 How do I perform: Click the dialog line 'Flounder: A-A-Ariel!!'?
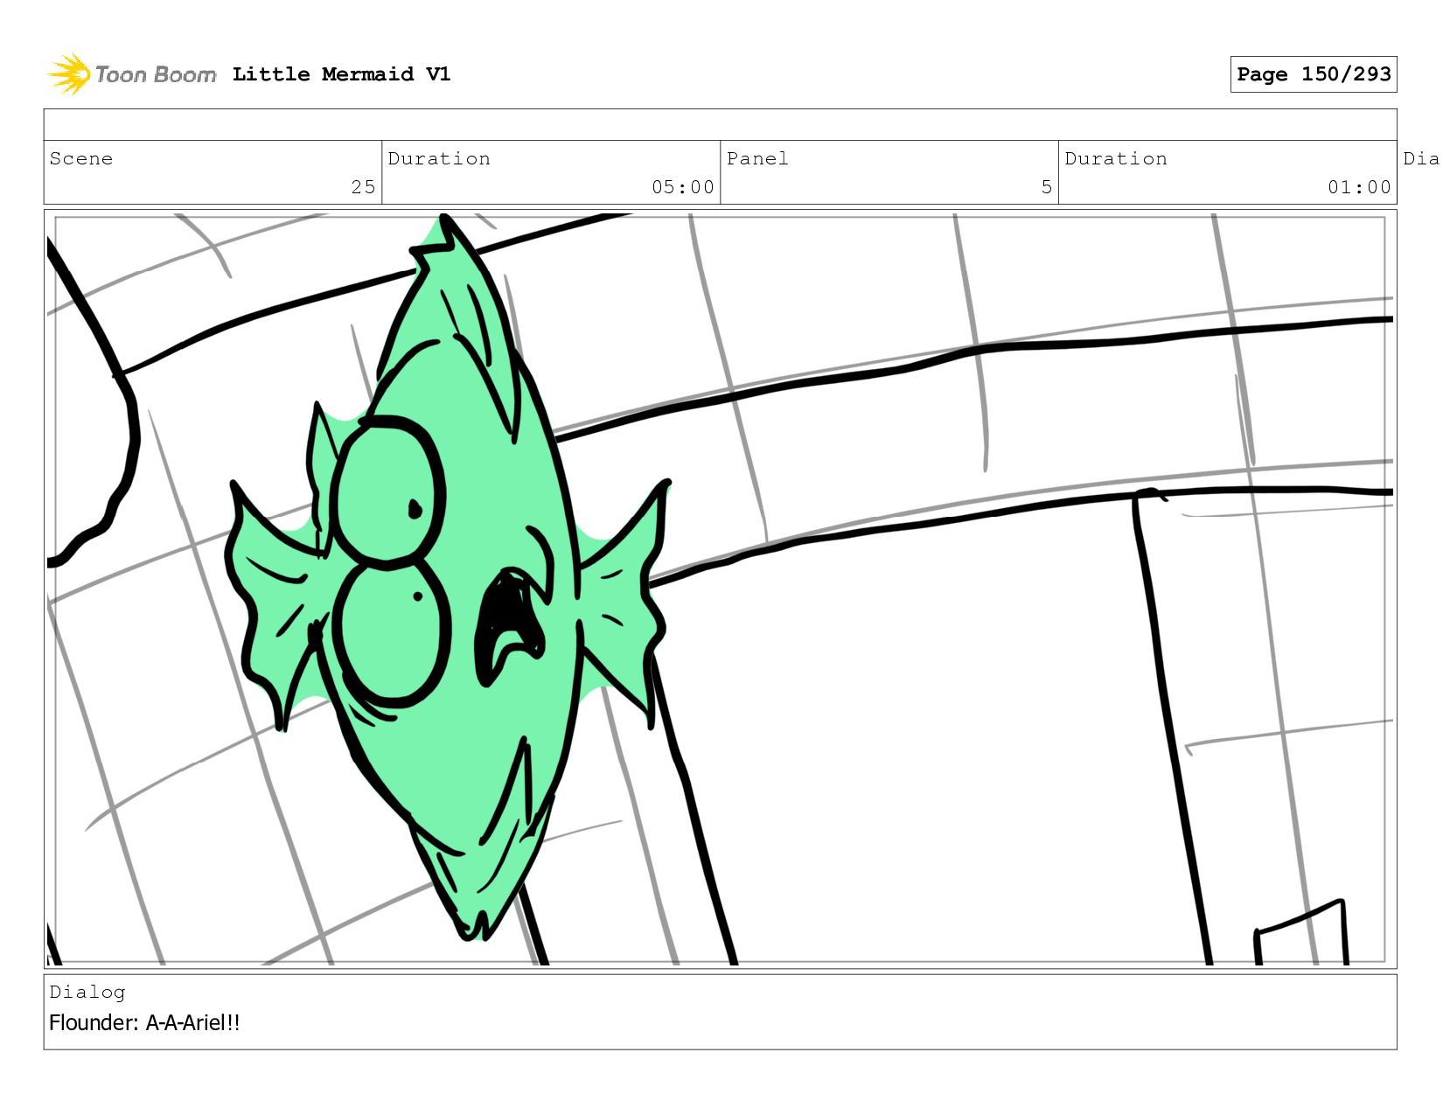pos(144,1022)
